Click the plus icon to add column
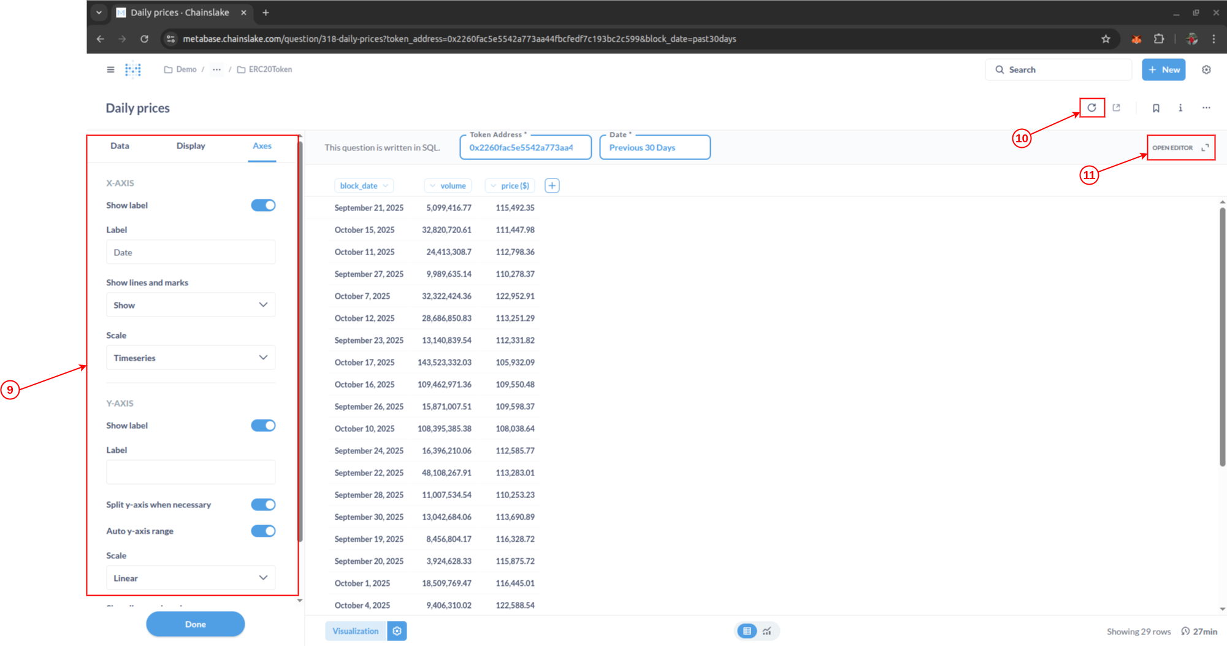 [552, 186]
